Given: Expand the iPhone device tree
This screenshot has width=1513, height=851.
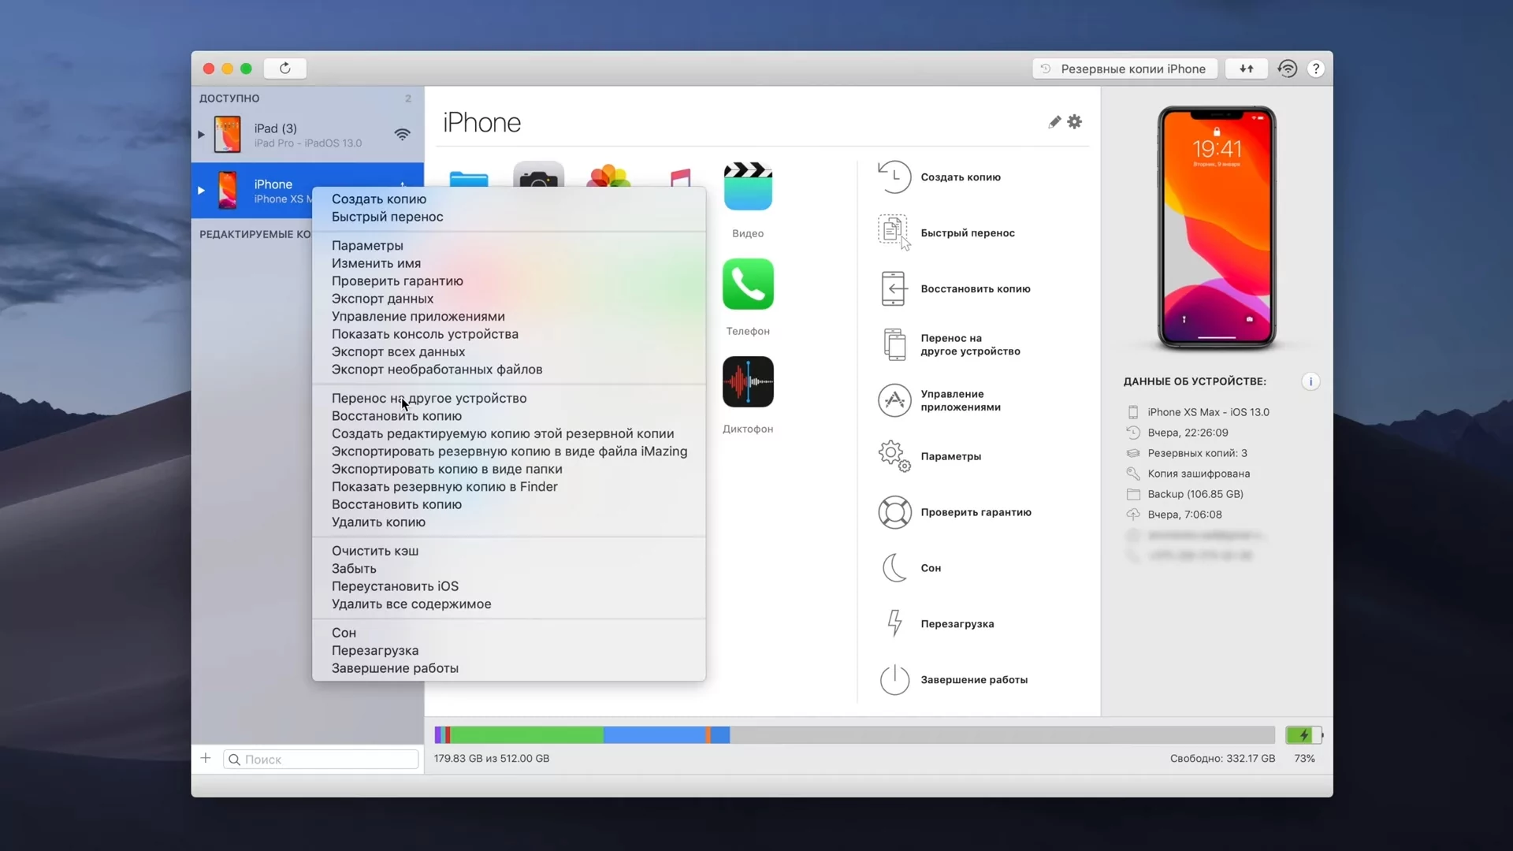Looking at the screenshot, I should (x=201, y=191).
